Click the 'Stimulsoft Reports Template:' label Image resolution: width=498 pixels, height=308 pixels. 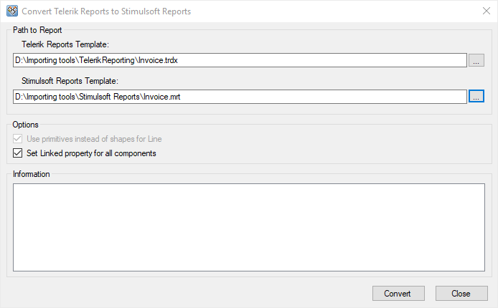pyautogui.click(x=74, y=80)
